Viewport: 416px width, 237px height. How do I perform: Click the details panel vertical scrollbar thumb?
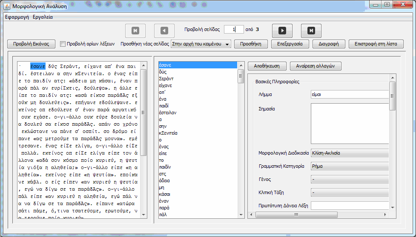[x=393, y=96]
